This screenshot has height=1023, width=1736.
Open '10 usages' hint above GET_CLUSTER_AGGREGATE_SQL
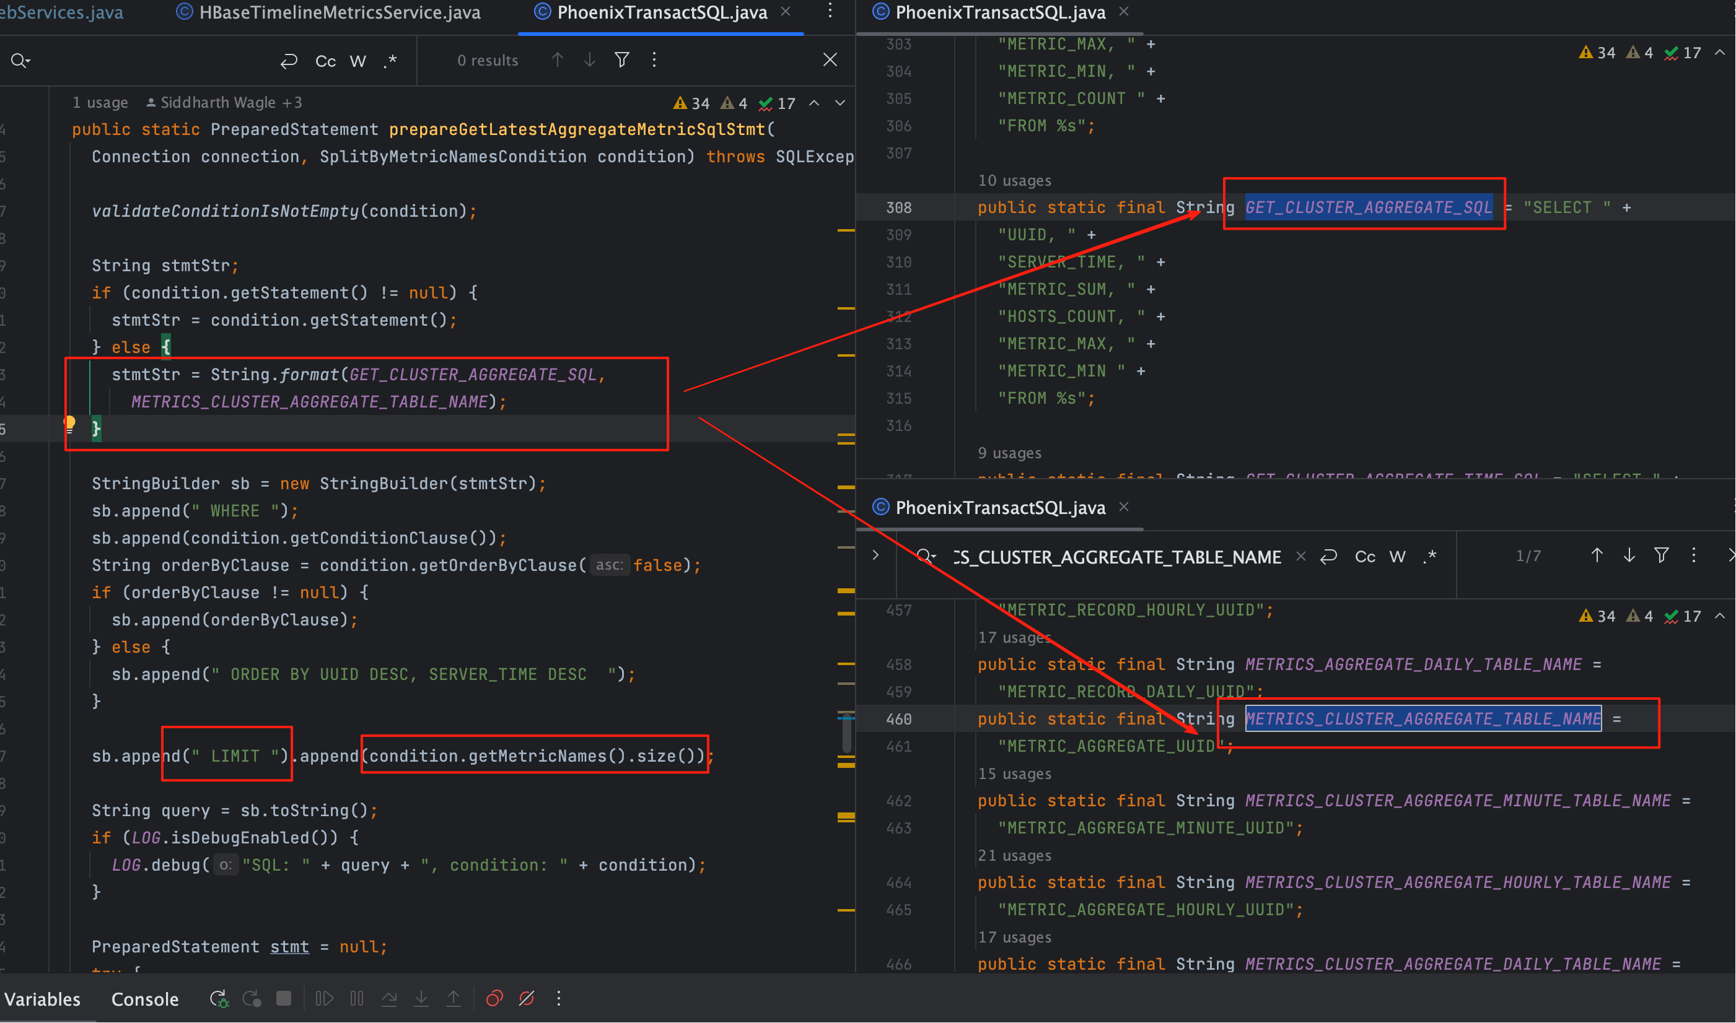(x=1015, y=181)
